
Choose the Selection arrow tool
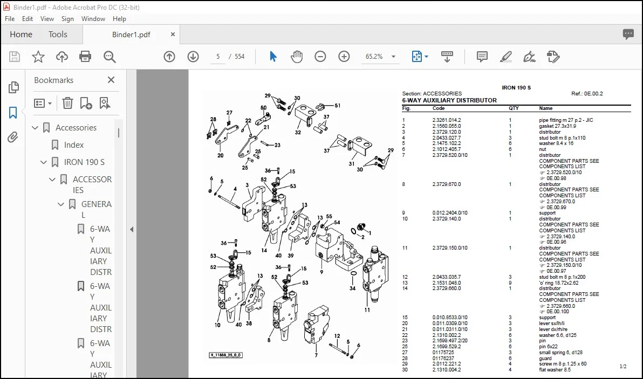tap(273, 57)
